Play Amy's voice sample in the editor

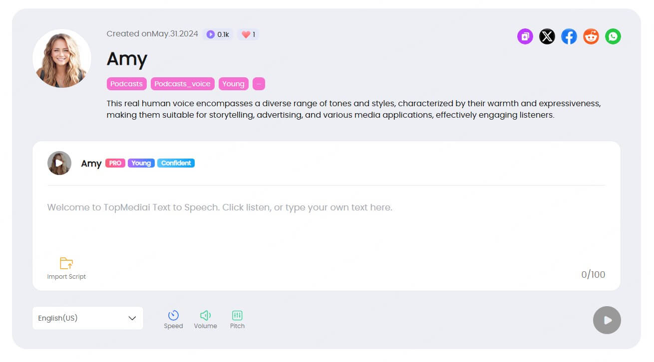tap(59, 163)
